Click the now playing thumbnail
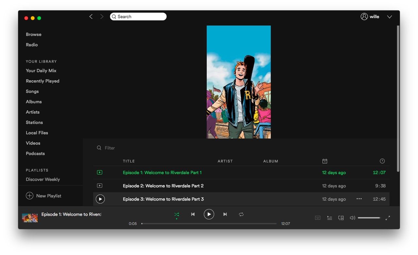This screenshot has width=418, height=255. click(x=30, y=218)
